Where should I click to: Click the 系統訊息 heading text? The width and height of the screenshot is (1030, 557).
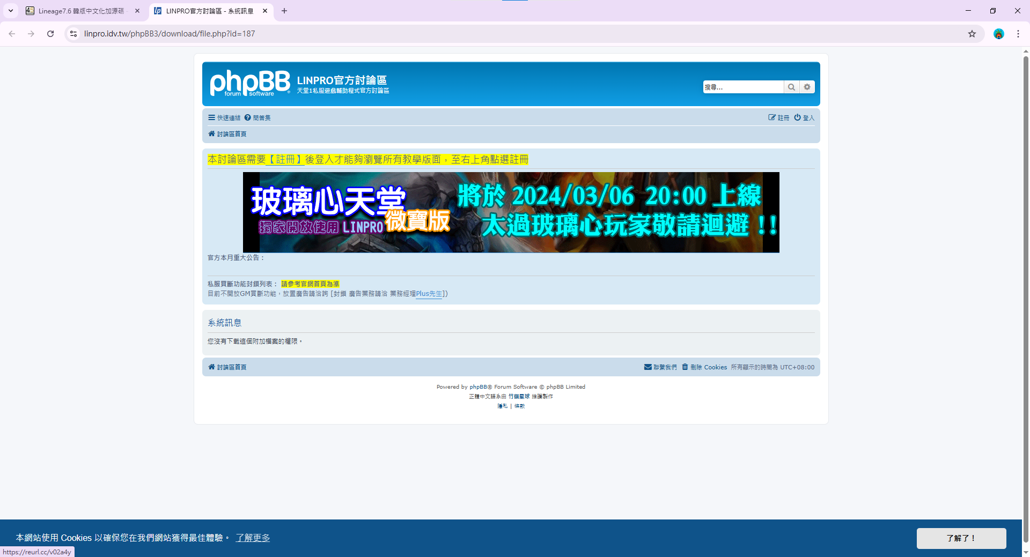[225, 323]
